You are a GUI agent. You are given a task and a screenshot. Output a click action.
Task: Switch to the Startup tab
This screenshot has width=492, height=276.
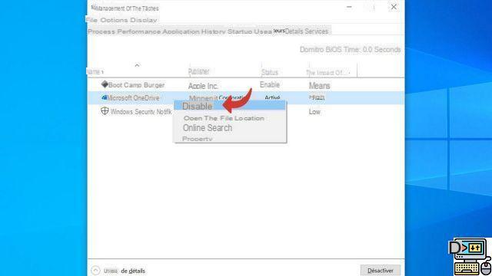click(240, 31)
